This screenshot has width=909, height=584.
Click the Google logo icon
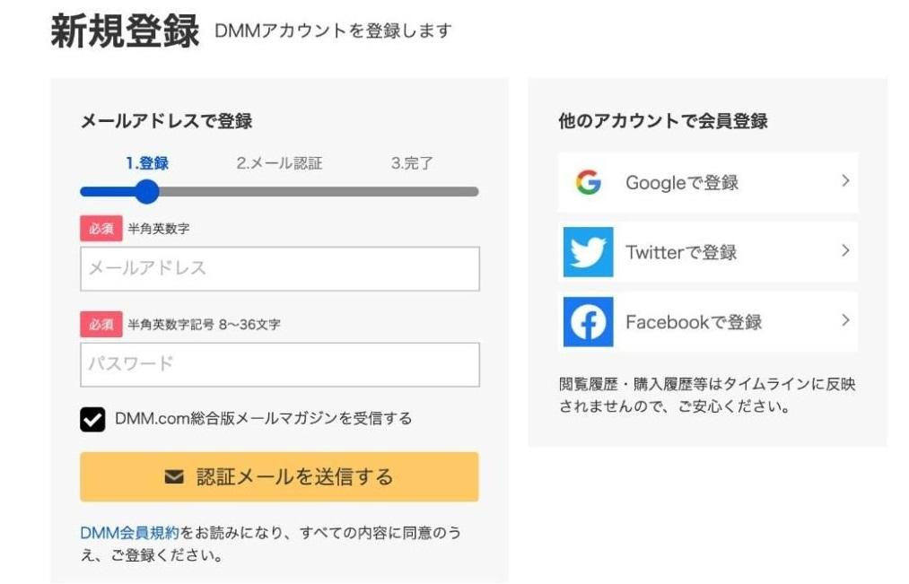click(x=588, y=182)
